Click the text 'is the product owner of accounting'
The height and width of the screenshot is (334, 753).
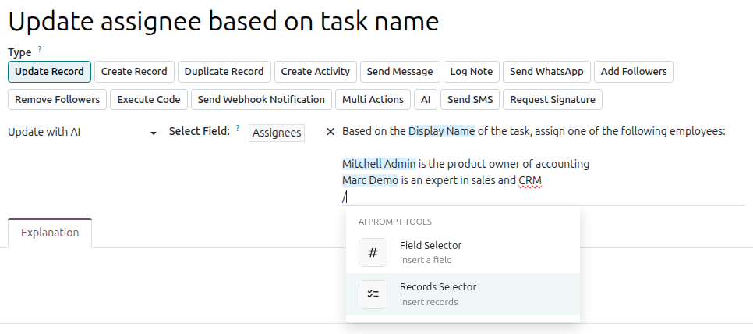tap(504, 164)
